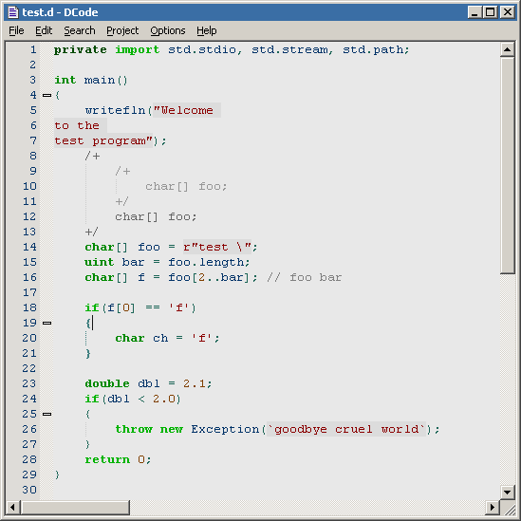Click the vertical scrollbar down arrow
The width and height of the screenshot is (521, 521).
tap(507, 493)
